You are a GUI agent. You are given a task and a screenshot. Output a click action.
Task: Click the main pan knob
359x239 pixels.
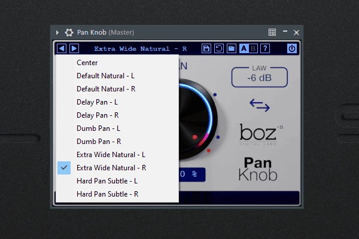pyautogui.click(x=198, y=119)
